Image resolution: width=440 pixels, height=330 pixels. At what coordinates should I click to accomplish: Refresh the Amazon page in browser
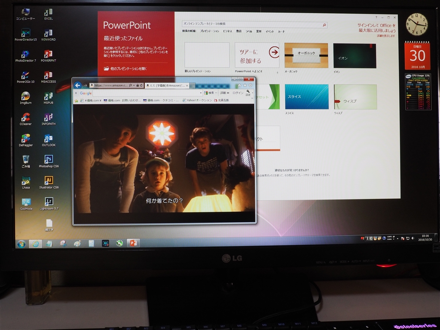(x=141, y=86)
